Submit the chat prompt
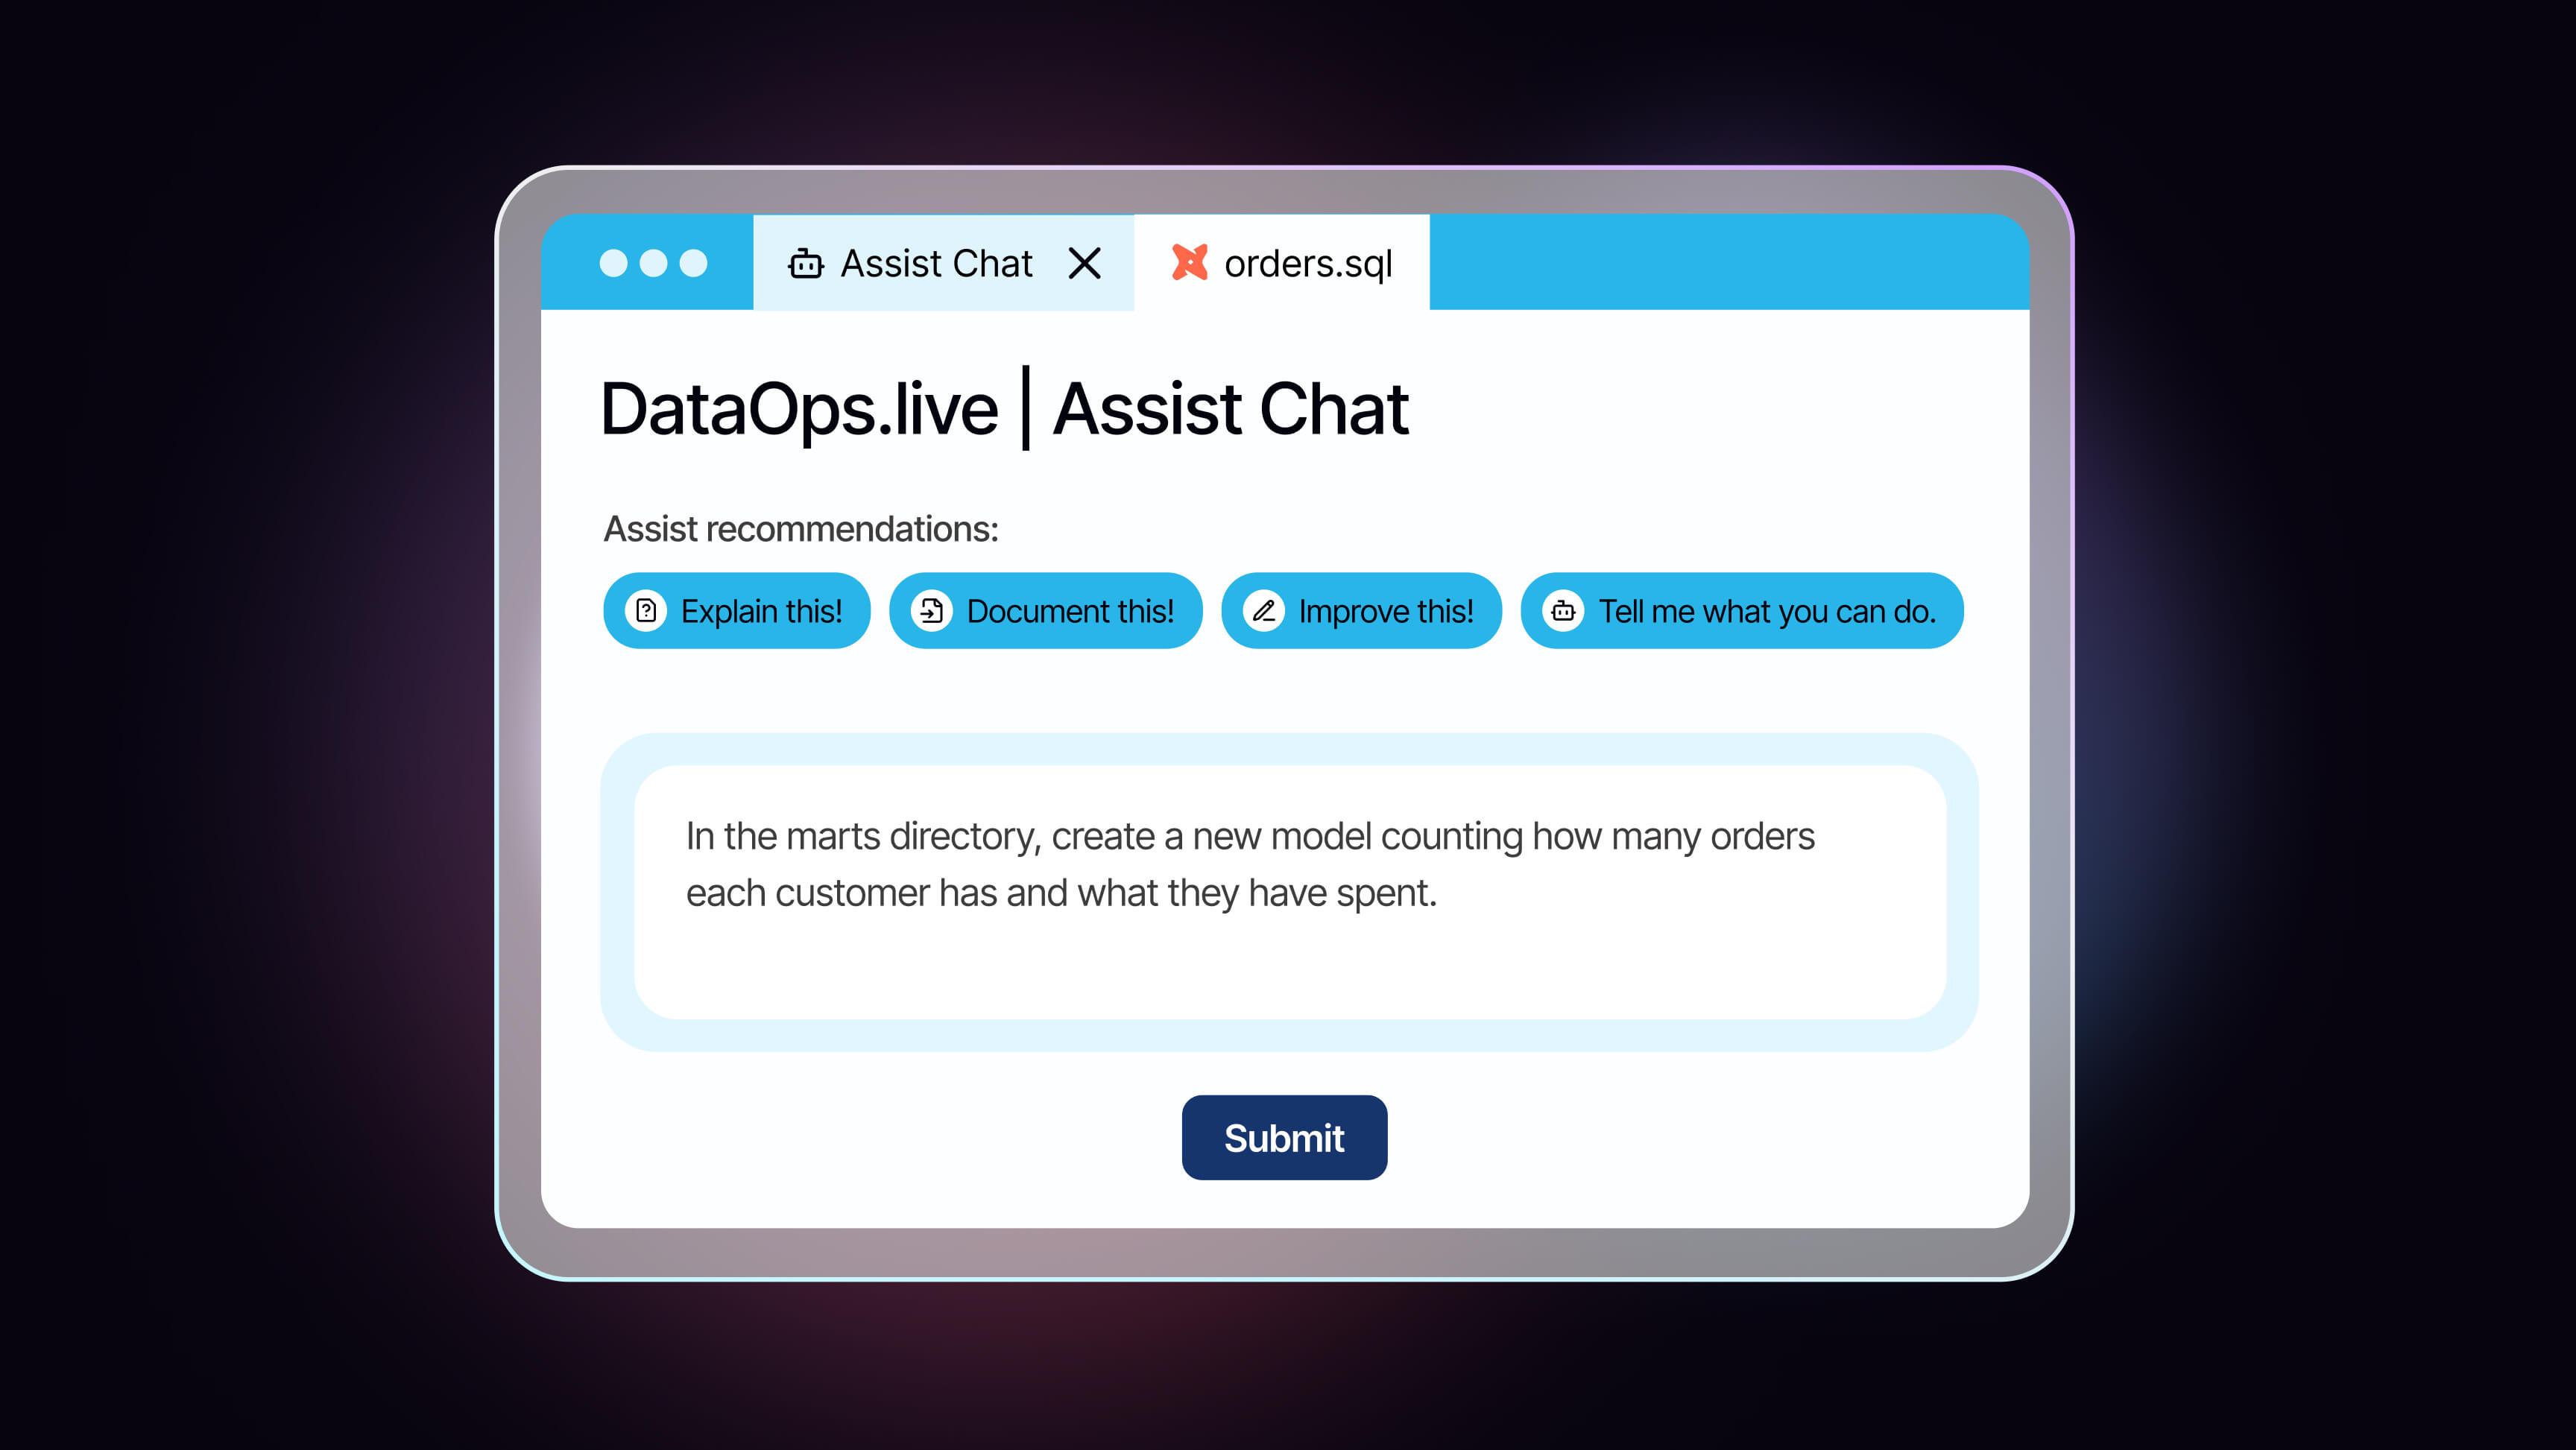This screenshot has height=1450, width=2576. [1284, 1138]
